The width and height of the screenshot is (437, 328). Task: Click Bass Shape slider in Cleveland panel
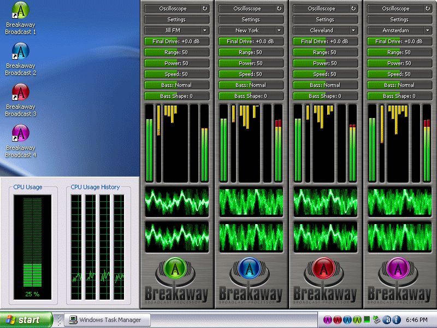click(x=325, y=96)
